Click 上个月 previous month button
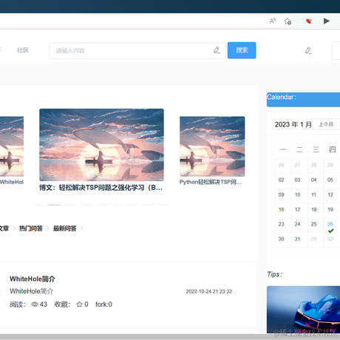 coord(326,124)
